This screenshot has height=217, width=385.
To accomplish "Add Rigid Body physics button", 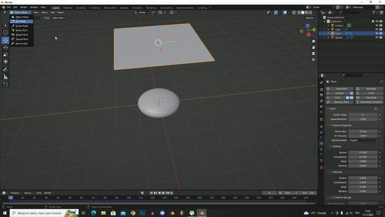I will click(369, 98).
